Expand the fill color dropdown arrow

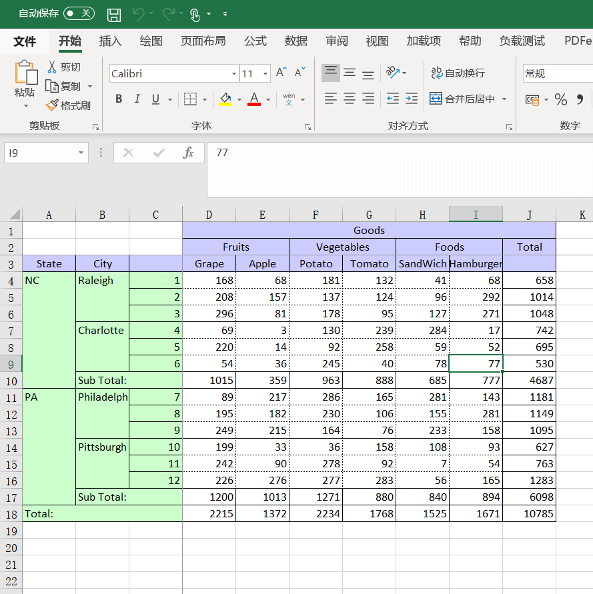click(x=239, y=99)
